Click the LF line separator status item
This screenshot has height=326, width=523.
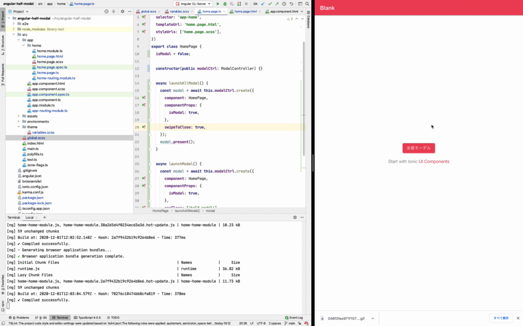[x=252, y=323]
